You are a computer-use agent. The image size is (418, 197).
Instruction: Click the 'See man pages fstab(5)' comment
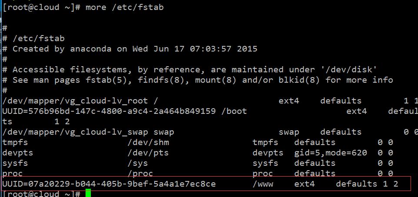click(197, 80)
